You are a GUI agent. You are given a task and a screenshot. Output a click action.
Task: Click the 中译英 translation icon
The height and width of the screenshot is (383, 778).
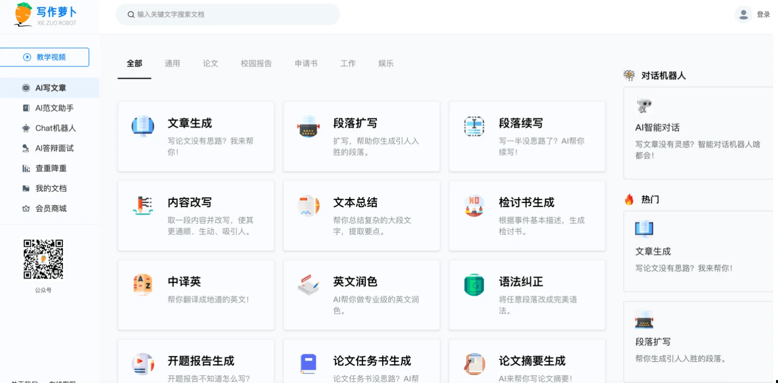pyautogui.click(x=143, y=285)
